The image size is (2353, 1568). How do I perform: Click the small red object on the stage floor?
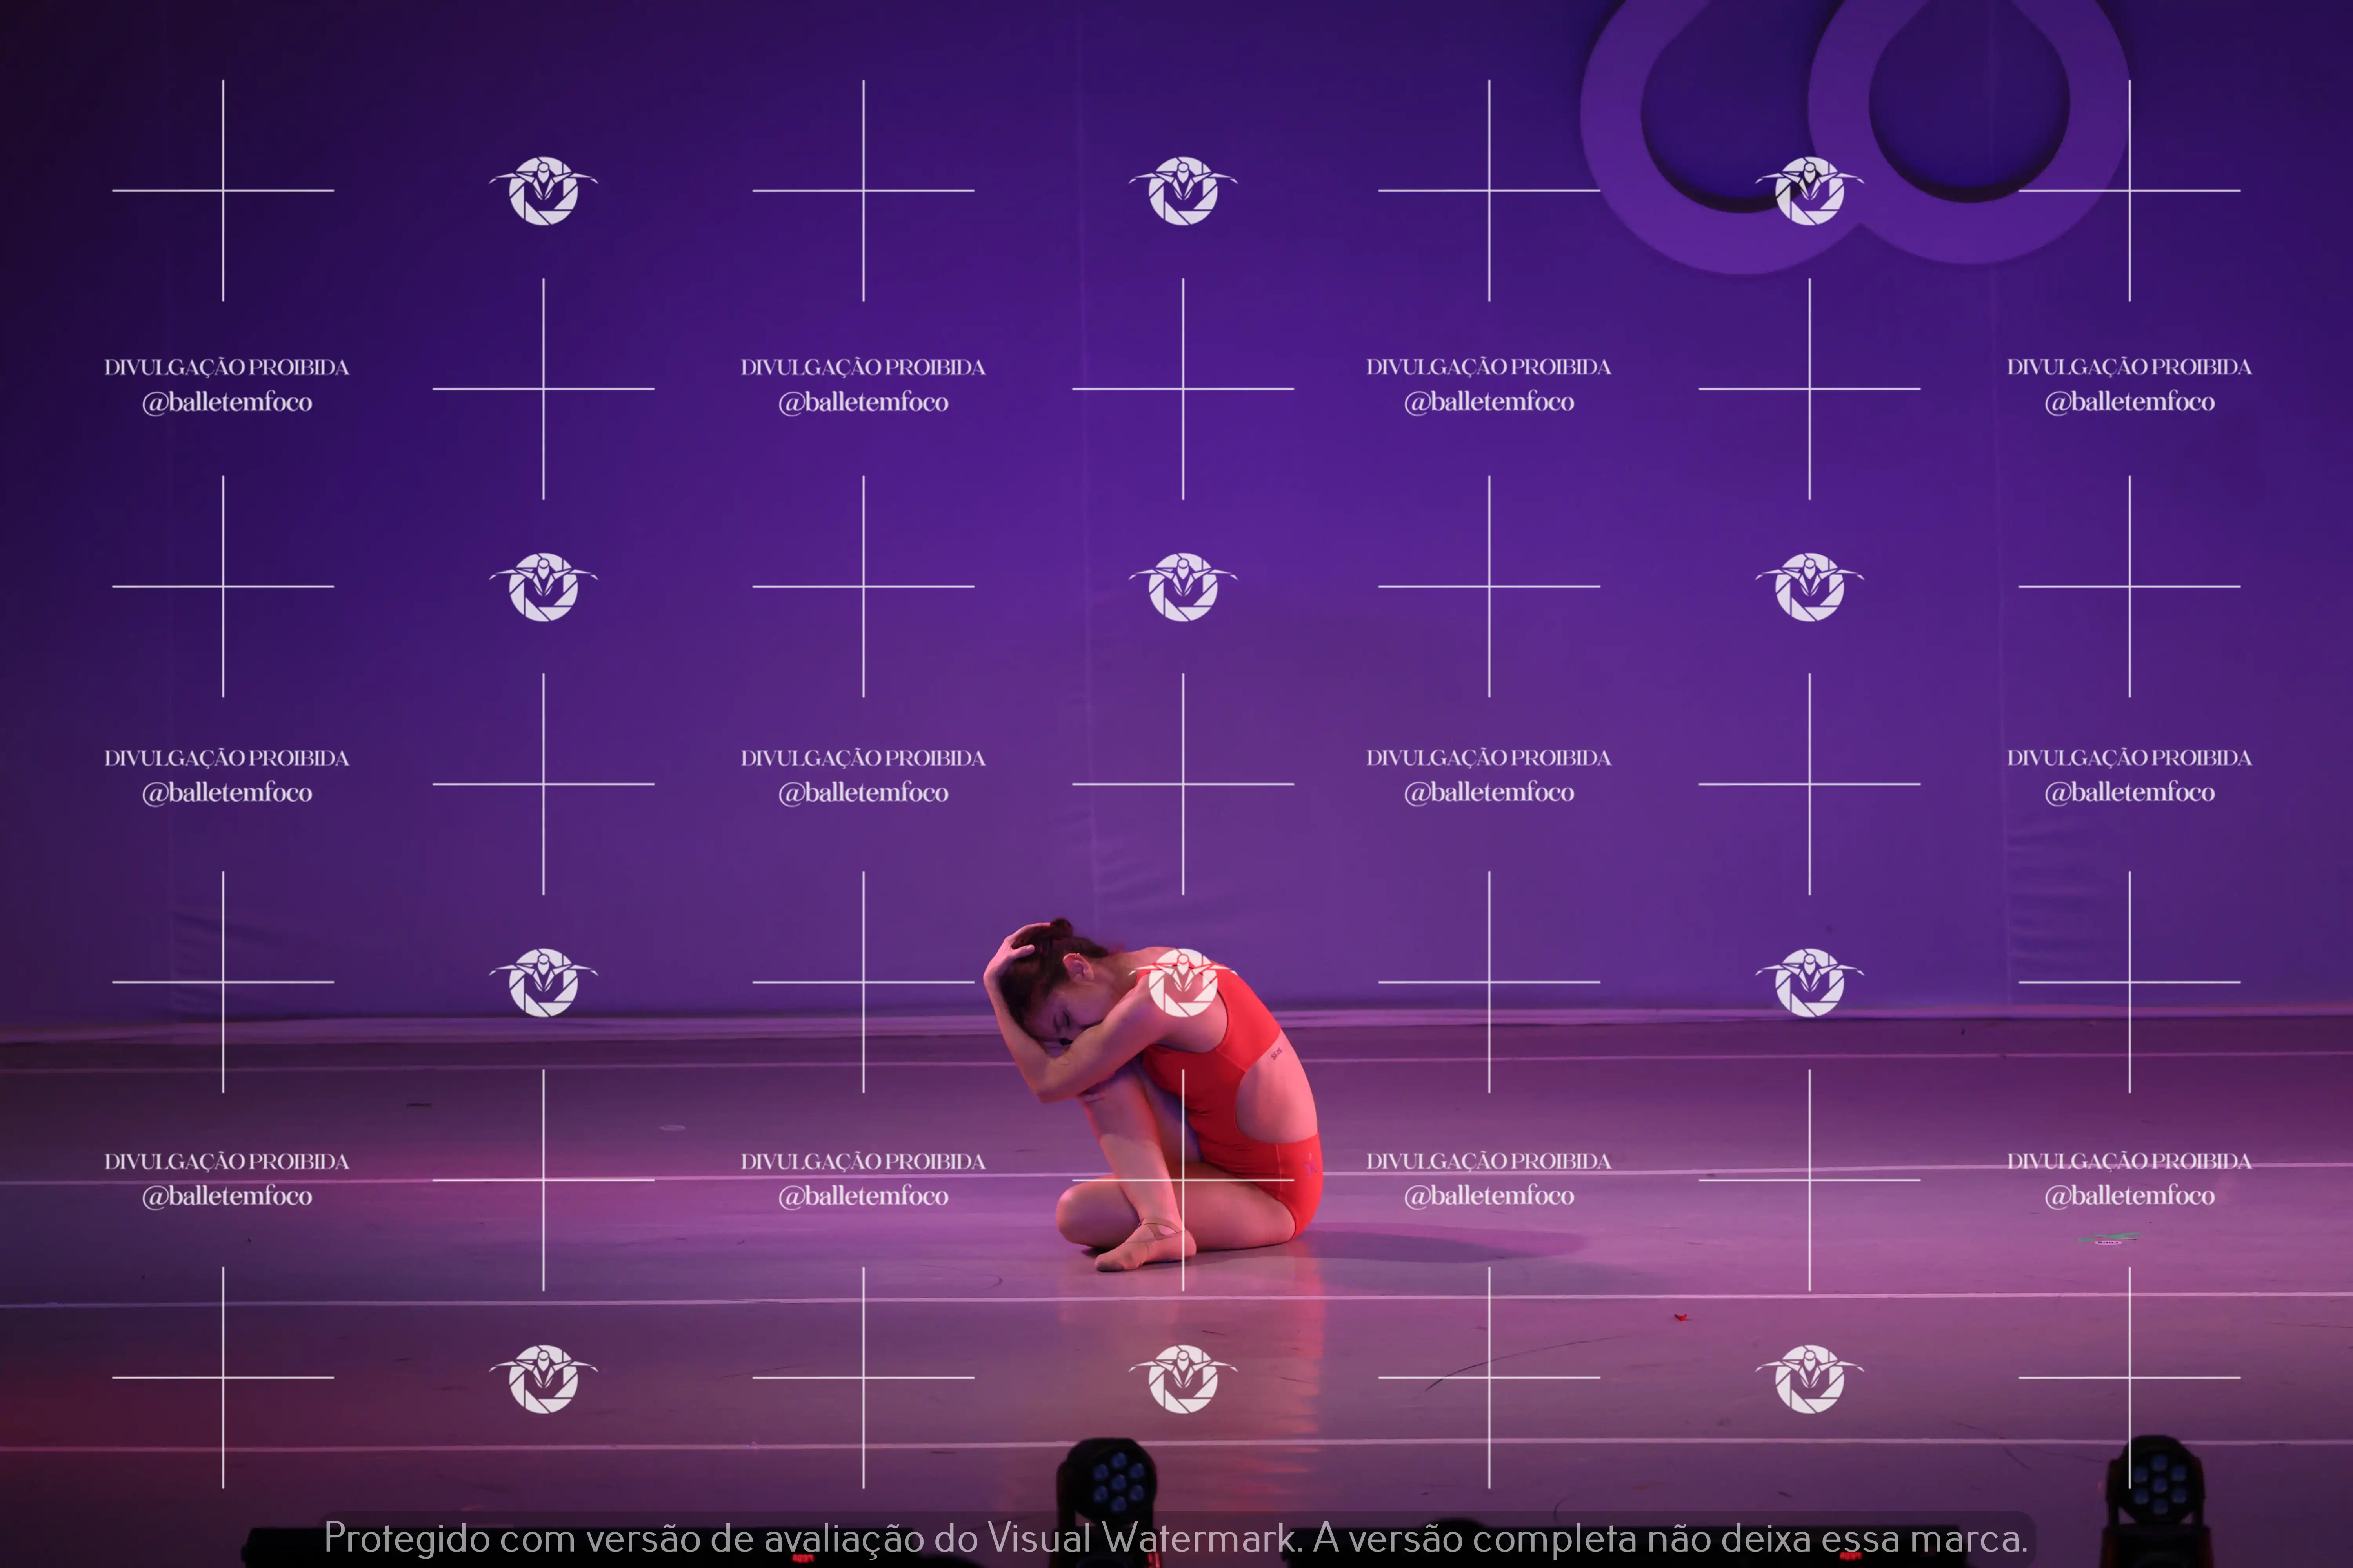[x=1681, y=1317]
